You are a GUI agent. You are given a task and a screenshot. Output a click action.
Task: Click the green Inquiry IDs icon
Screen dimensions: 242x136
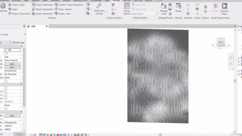(197, 9)
